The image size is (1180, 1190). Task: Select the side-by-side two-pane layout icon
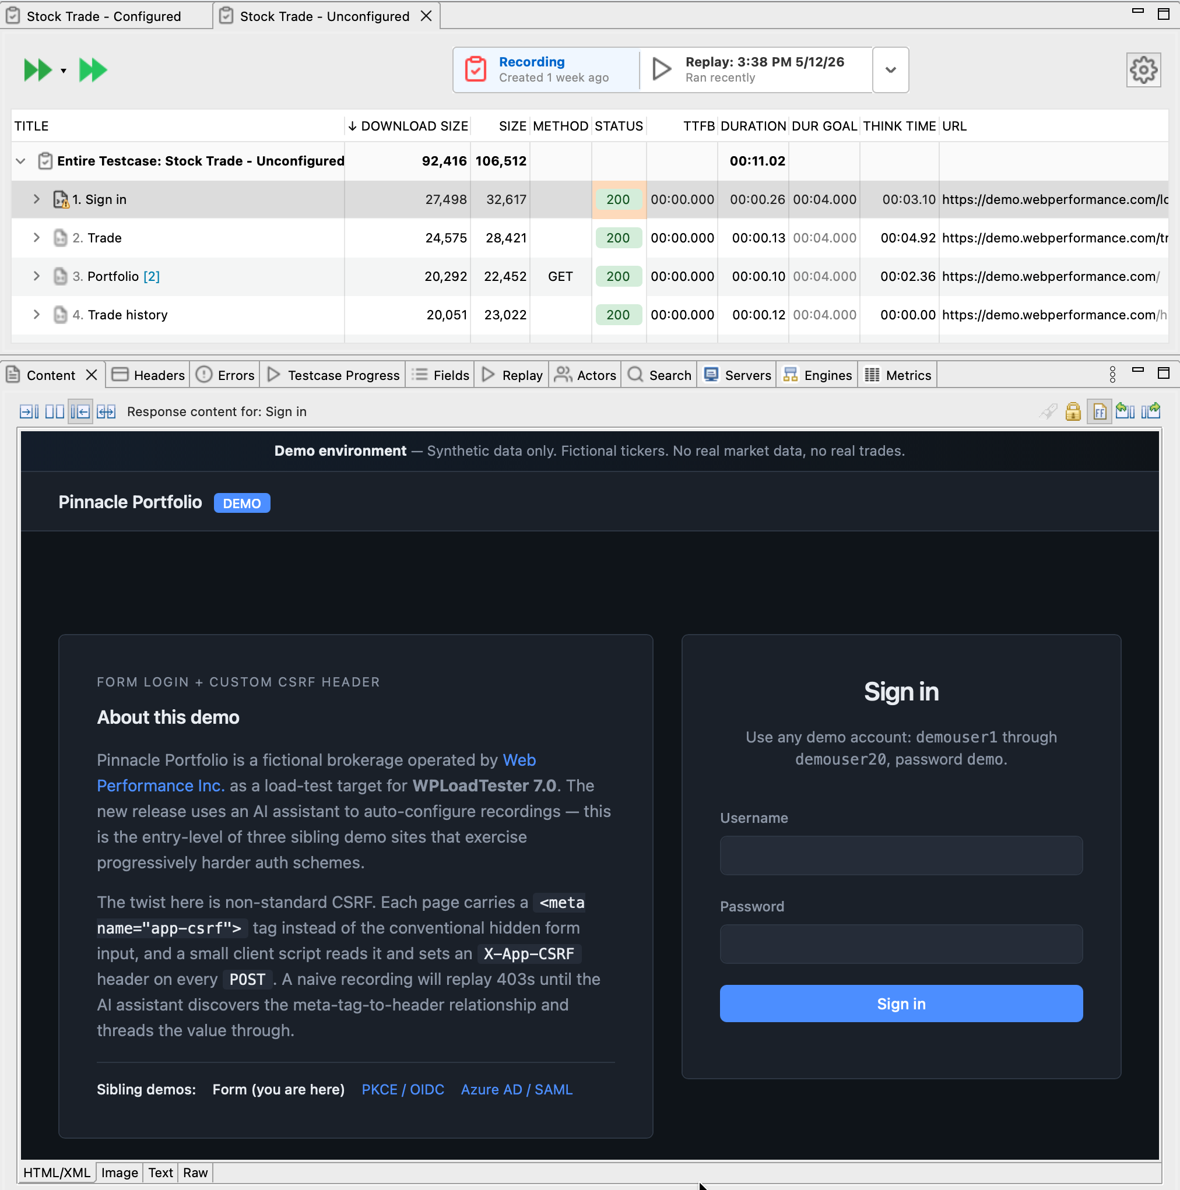coord(55,411)
